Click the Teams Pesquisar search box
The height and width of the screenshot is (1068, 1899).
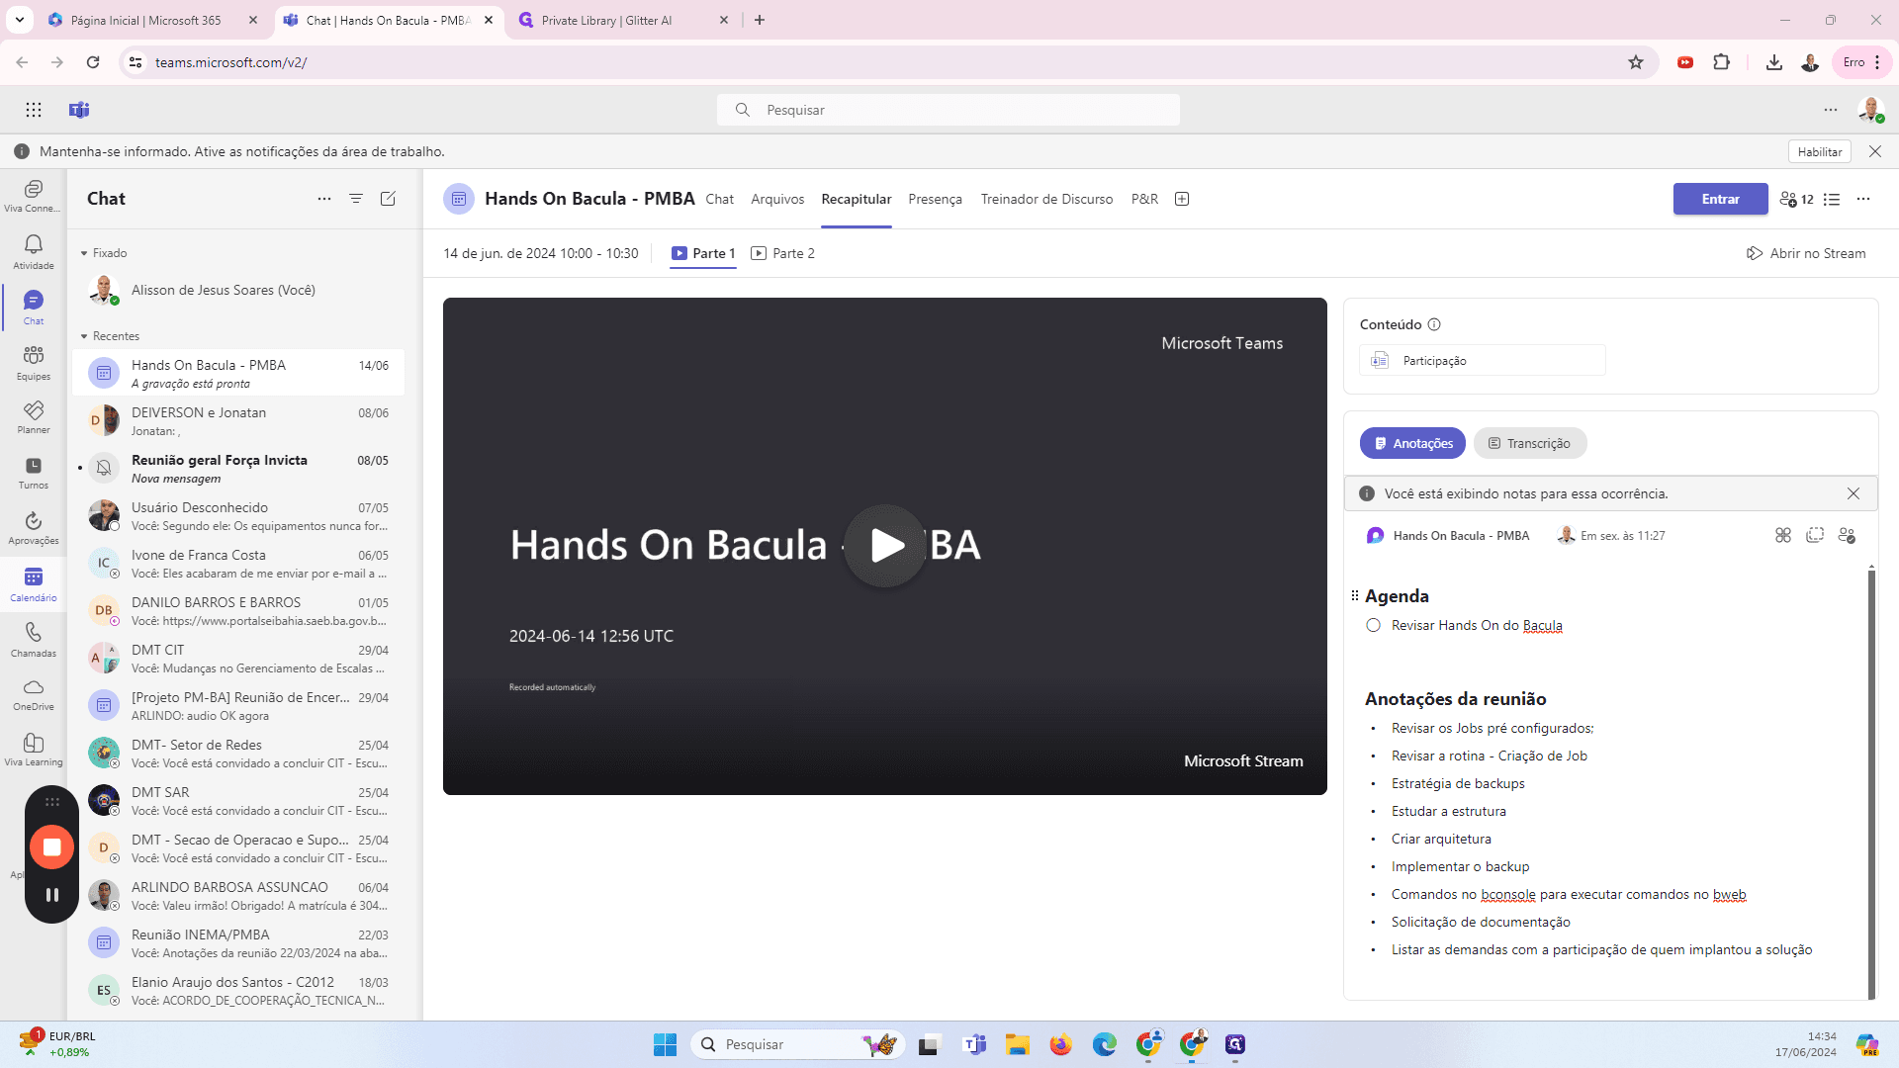(x=949, y=110)
